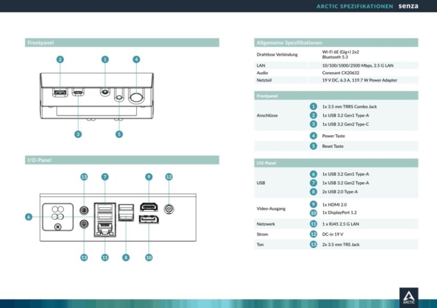The height and width of the screenshot is (308, 437).
Task: Click the 'Netzwerk' row label
Action: click(x=266, y=224)
